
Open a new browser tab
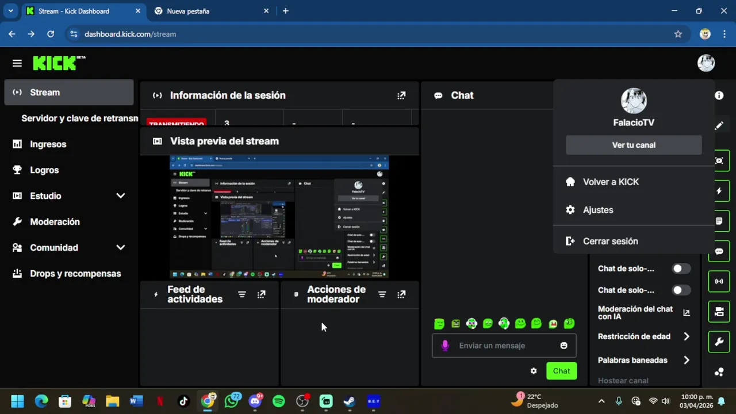coord(285,11)
